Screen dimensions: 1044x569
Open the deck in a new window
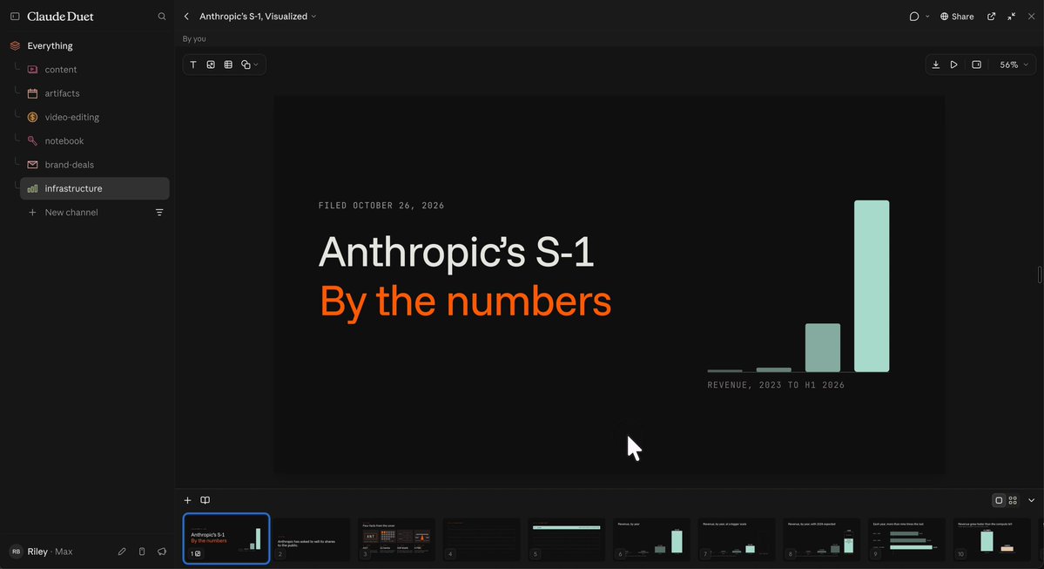coord(992,16)
